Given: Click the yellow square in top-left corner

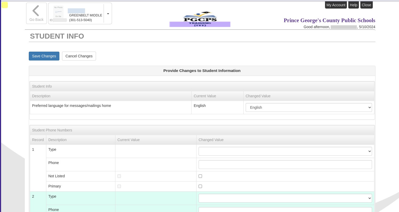Looking at the screenshot, I should pyautogui.click(x=5, y=5).
